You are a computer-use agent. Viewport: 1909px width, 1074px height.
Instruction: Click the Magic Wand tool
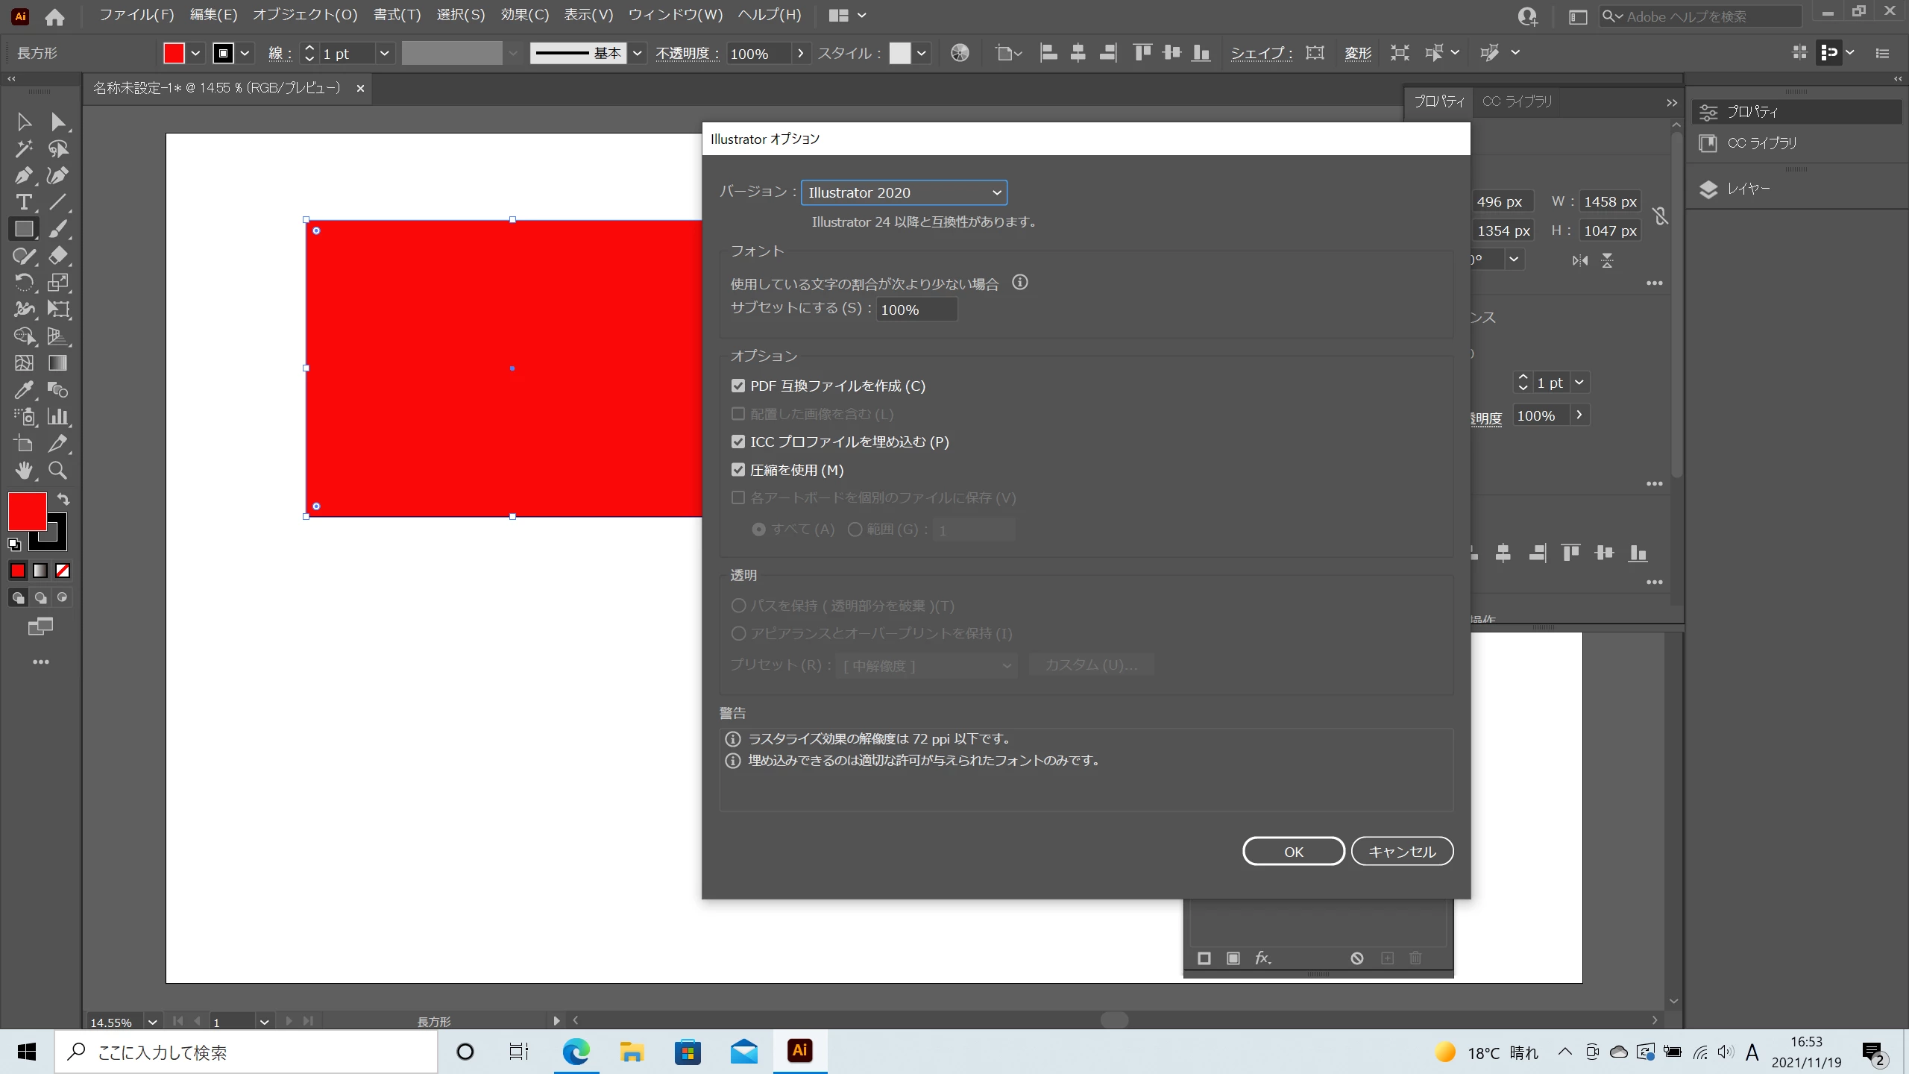(23, 148)
